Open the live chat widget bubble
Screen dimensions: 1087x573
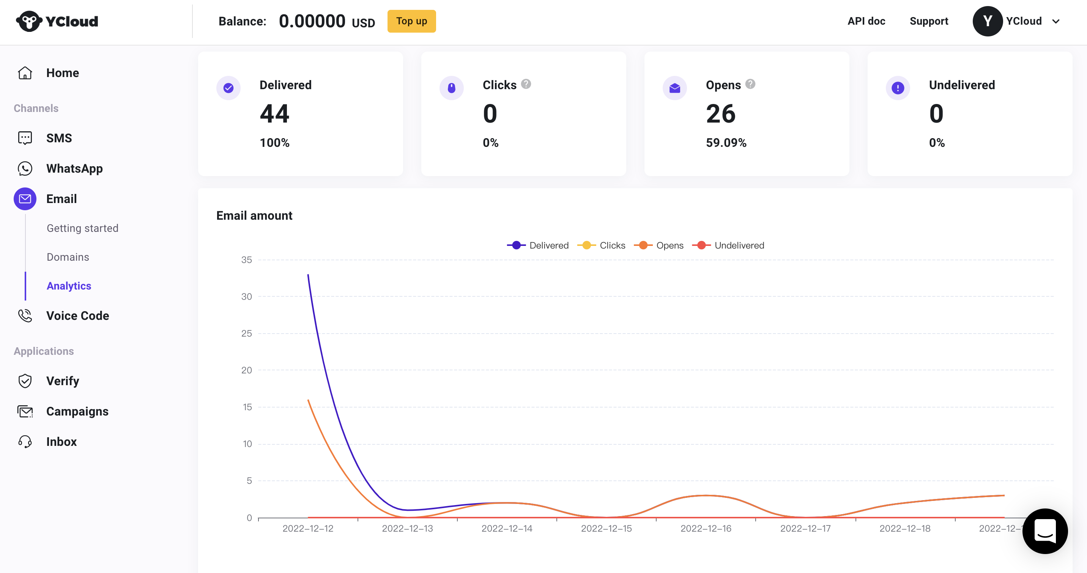[1045, 531]
